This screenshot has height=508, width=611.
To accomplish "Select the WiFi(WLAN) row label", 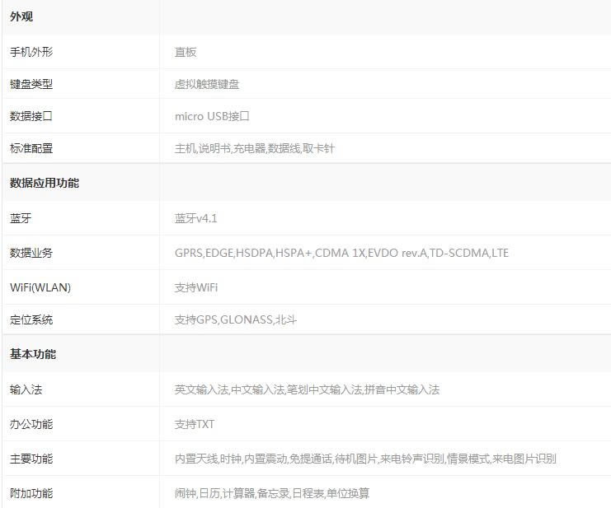I will click(40, 287).
